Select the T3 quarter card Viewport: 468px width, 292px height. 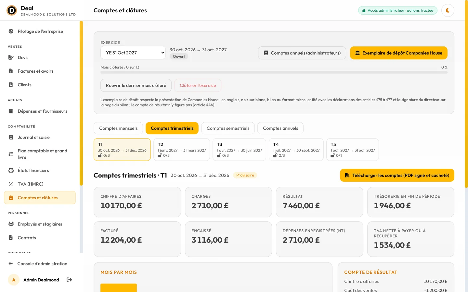coord(239,150)
